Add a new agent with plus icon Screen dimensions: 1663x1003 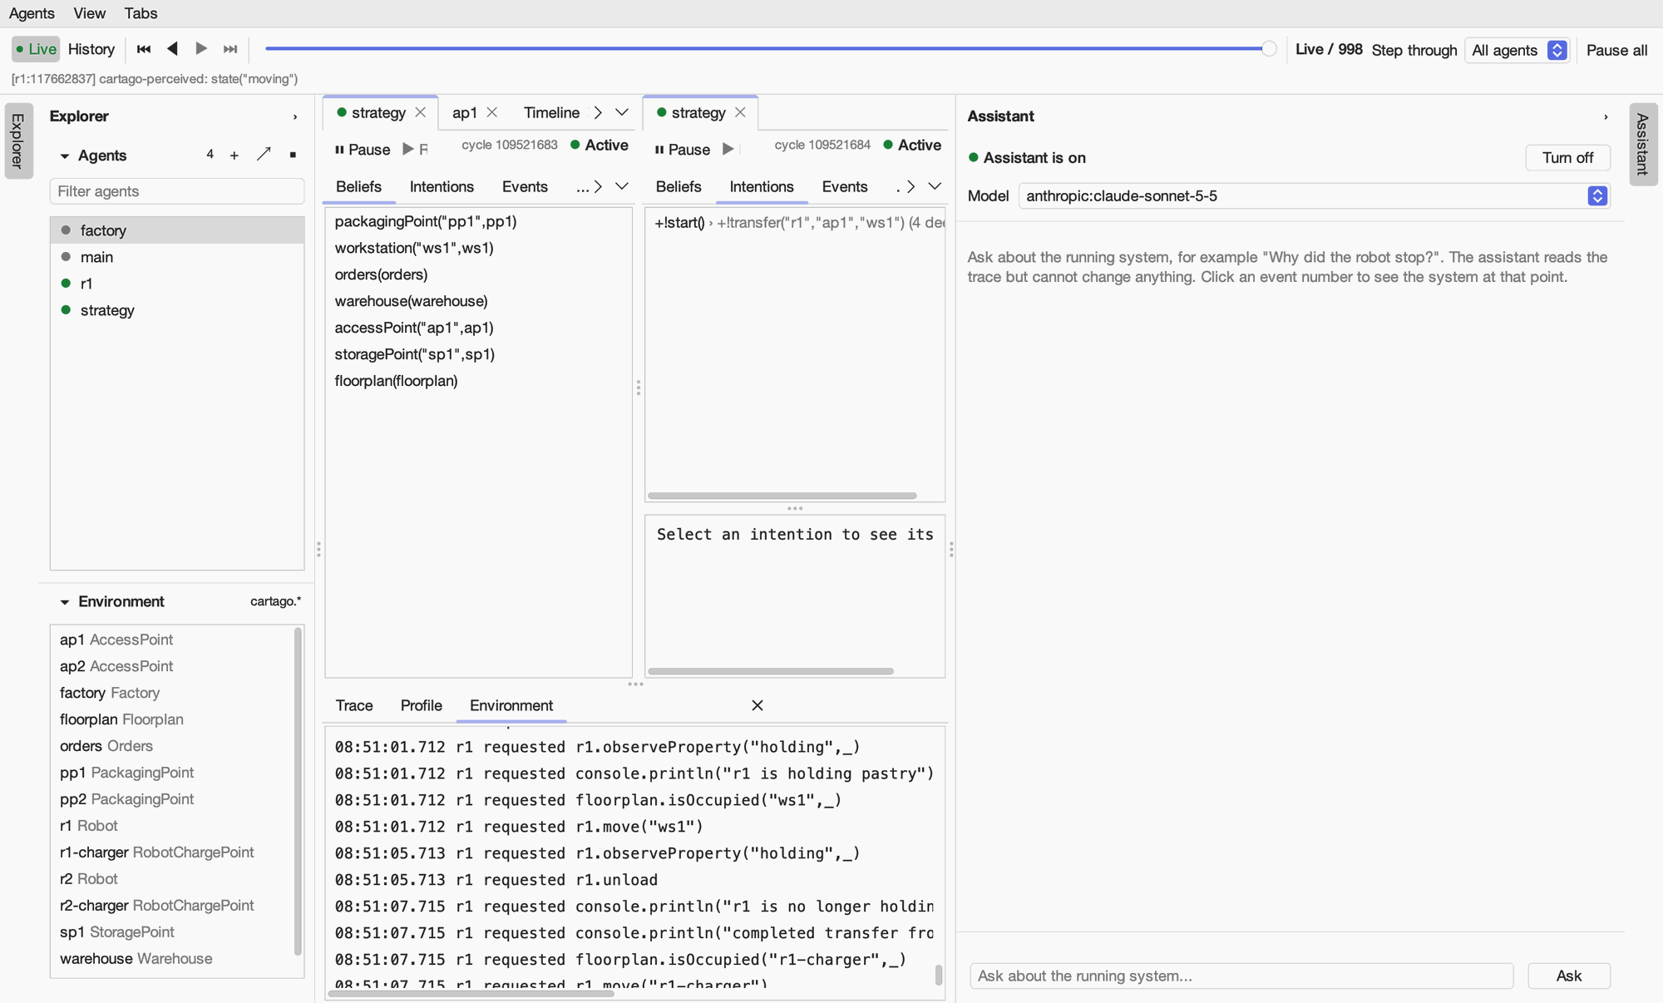click(x=234, y=156)
